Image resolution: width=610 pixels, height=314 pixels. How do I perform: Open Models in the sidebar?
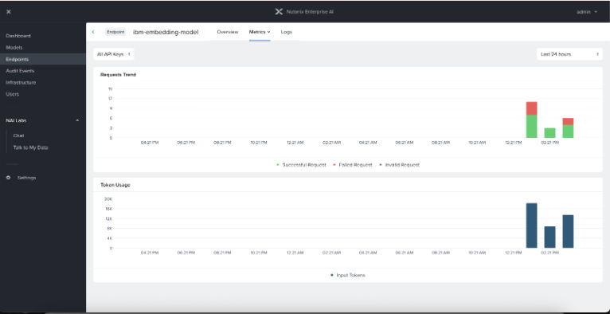14,48
